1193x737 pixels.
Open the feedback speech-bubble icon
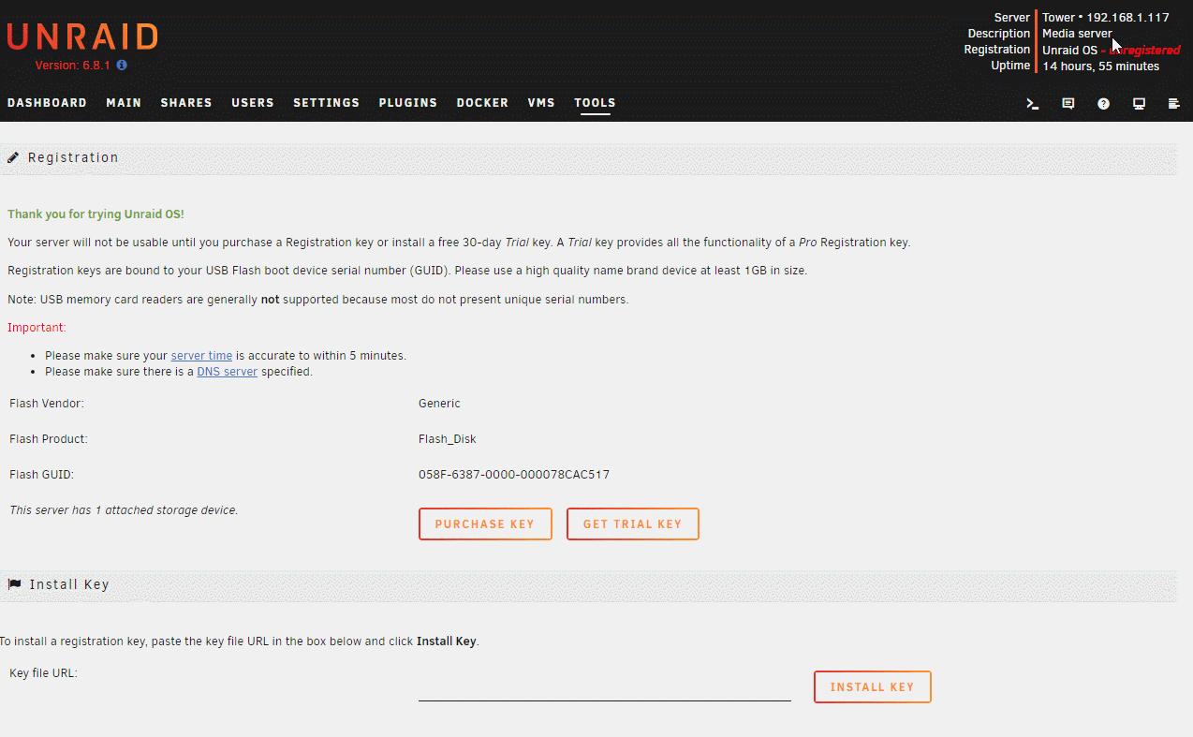[1068, 104]
